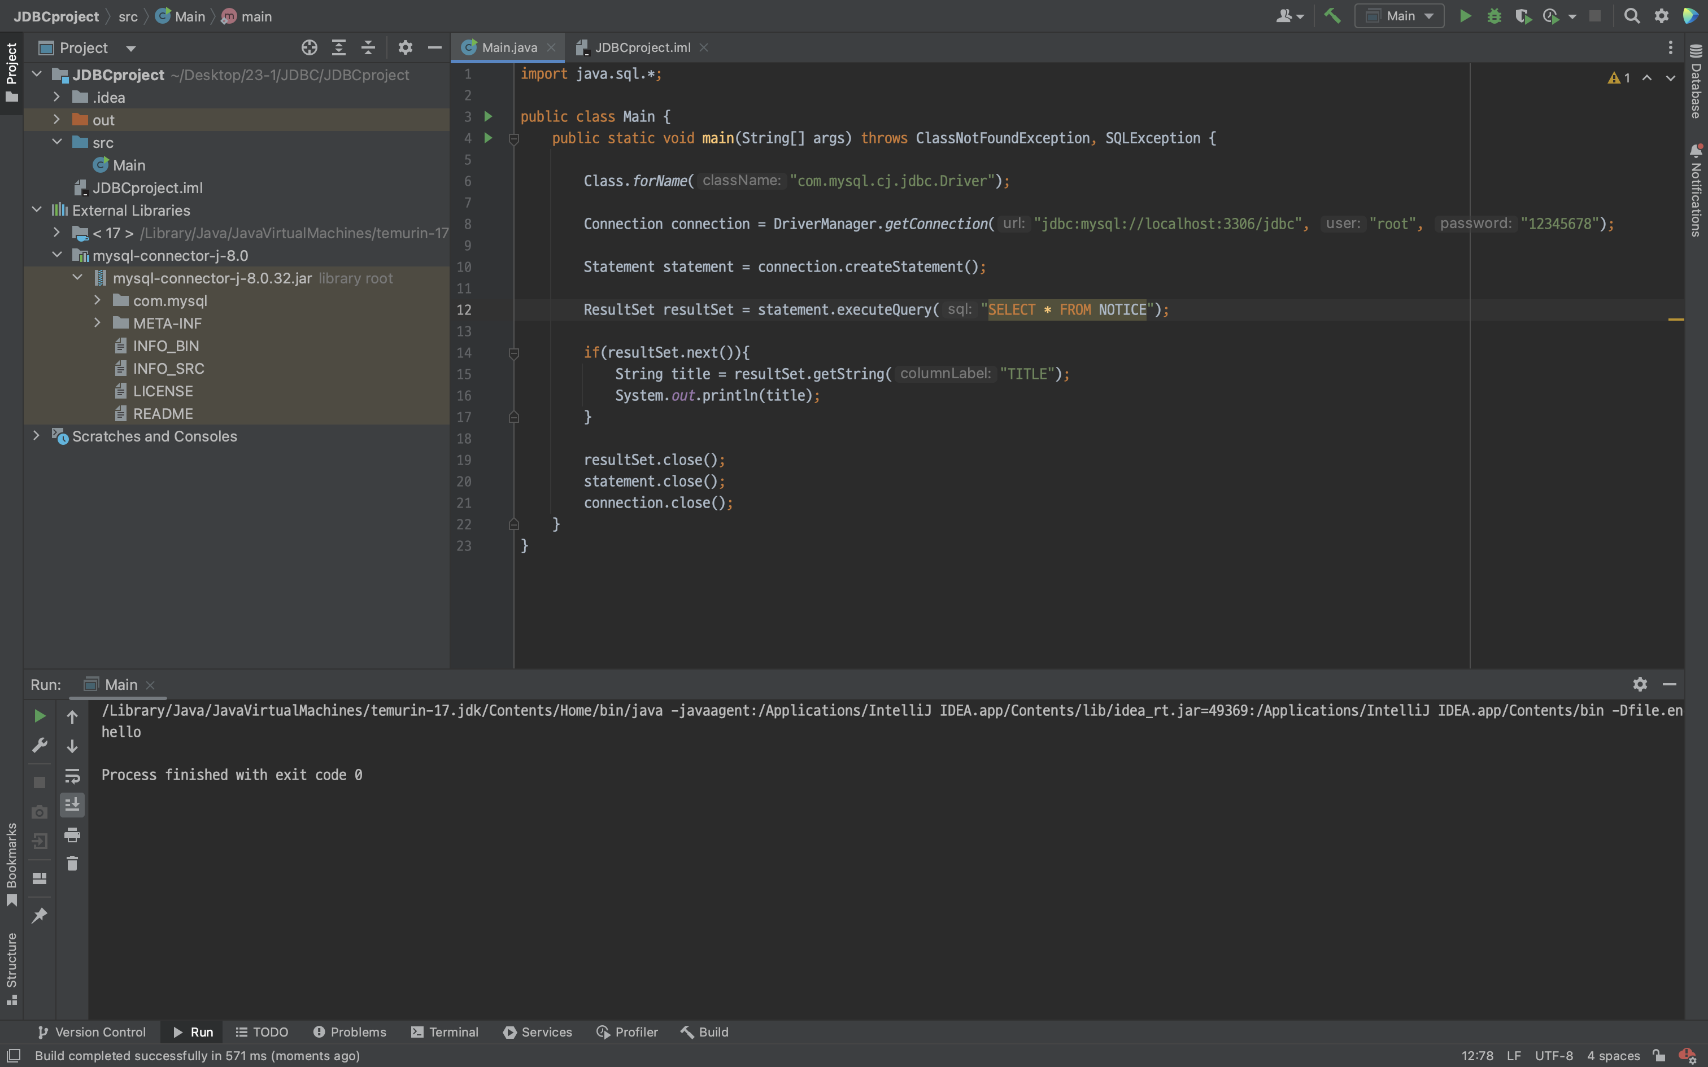Clear the run console with the trash icon

(72, 863)
